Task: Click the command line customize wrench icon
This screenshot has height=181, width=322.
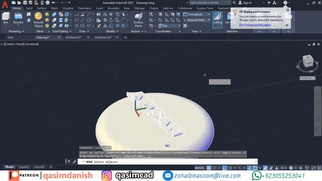Action: (74, 161)
